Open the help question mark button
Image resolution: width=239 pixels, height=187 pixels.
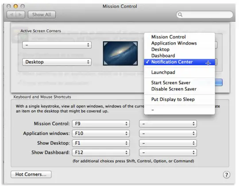coord(227,175)
